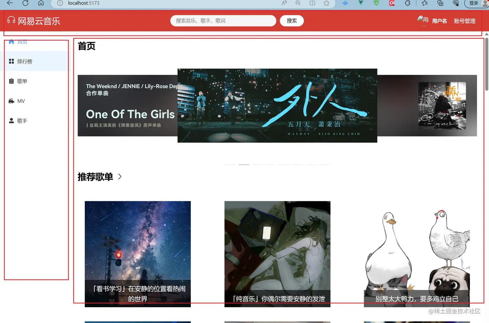489x323 pixels.
Task: Open the Vue devtools extension icon
Action: [361, 3]
